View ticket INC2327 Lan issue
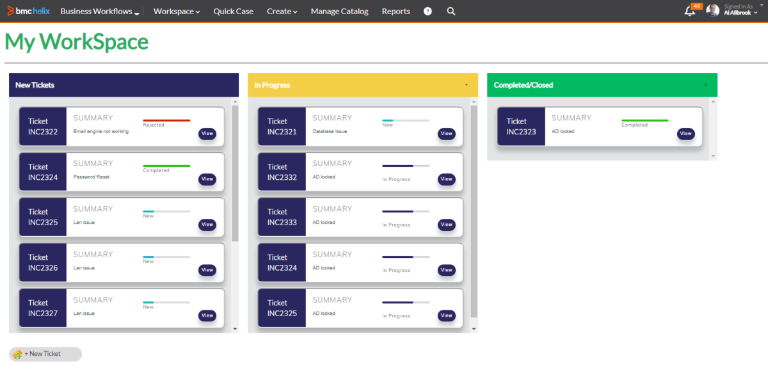This screenshot has width=768, height=375. coord(207,315)
